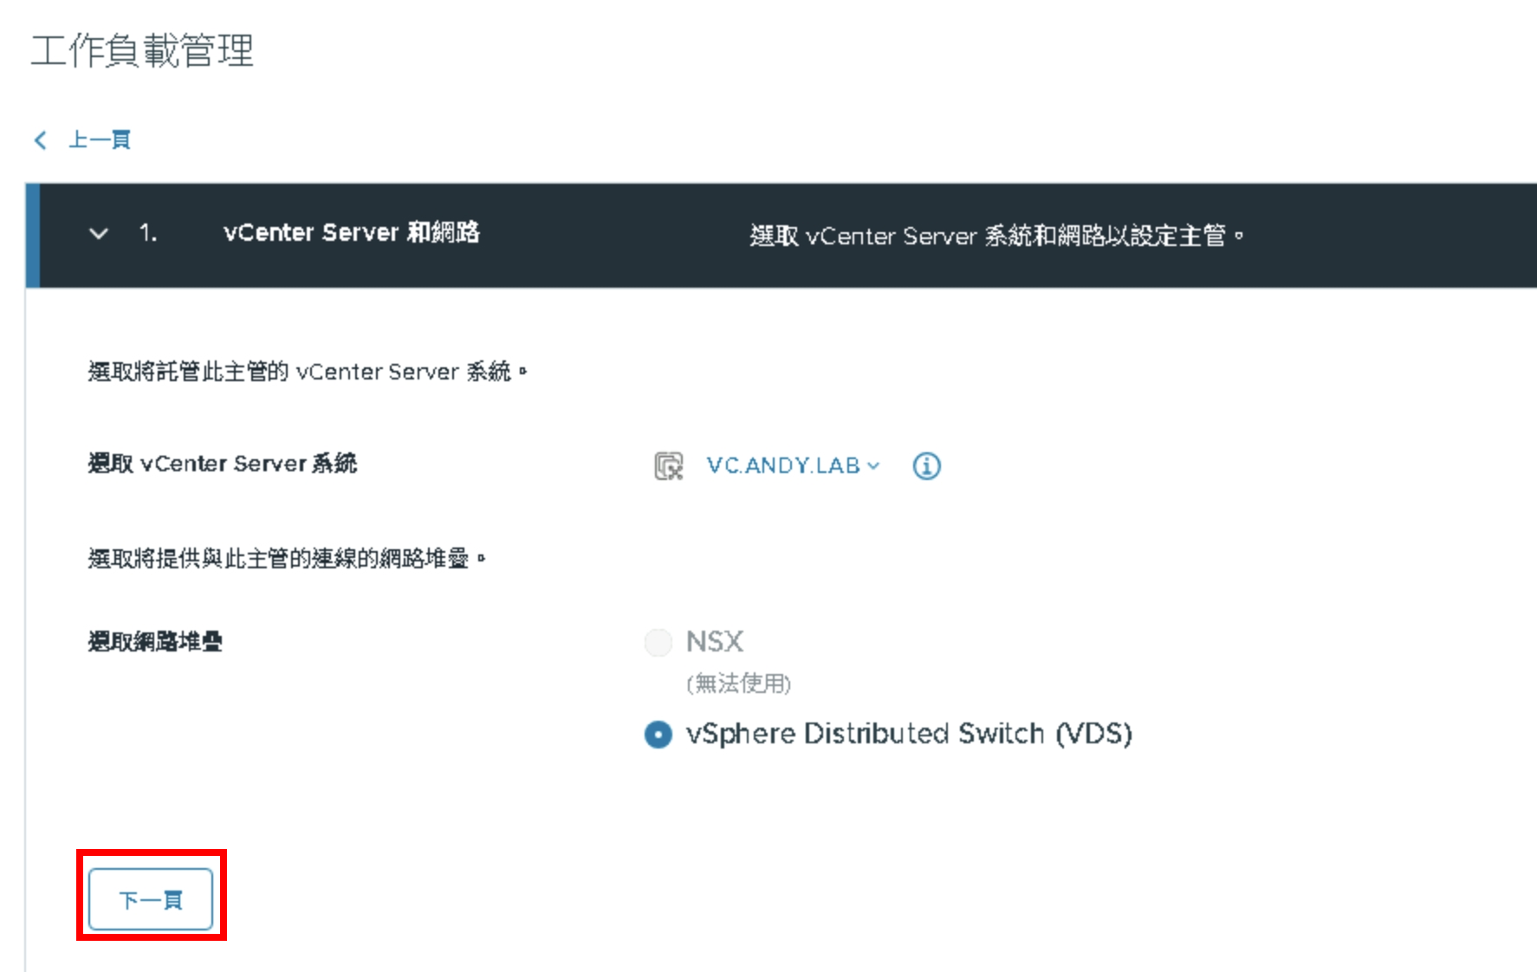
Task: Click the 選取將提供與此主管的連線的網路堆疊 instruction text
Action: tap(287, 559)
